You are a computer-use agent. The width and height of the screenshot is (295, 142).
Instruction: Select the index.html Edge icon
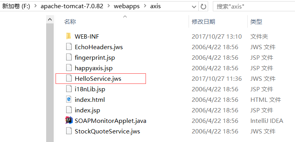tap(69, 99)
